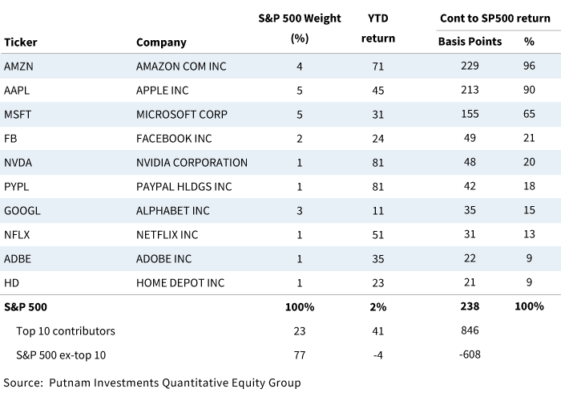Select the HOME DEPOT INC company cell

(x=180, y=282)
